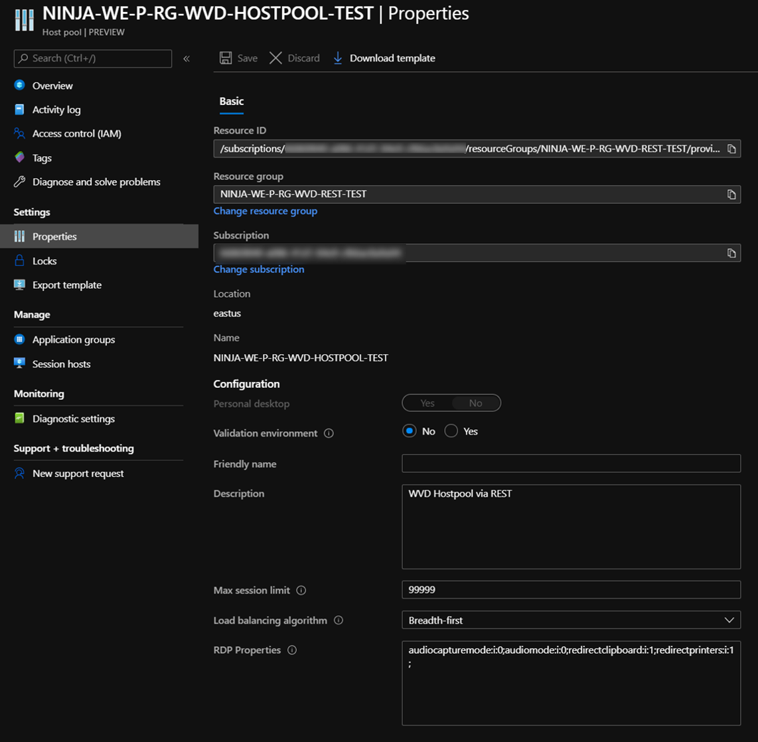The image size is (758, 742).
Task: Click the New support request person icon
Action: click(x=19, y=473)
